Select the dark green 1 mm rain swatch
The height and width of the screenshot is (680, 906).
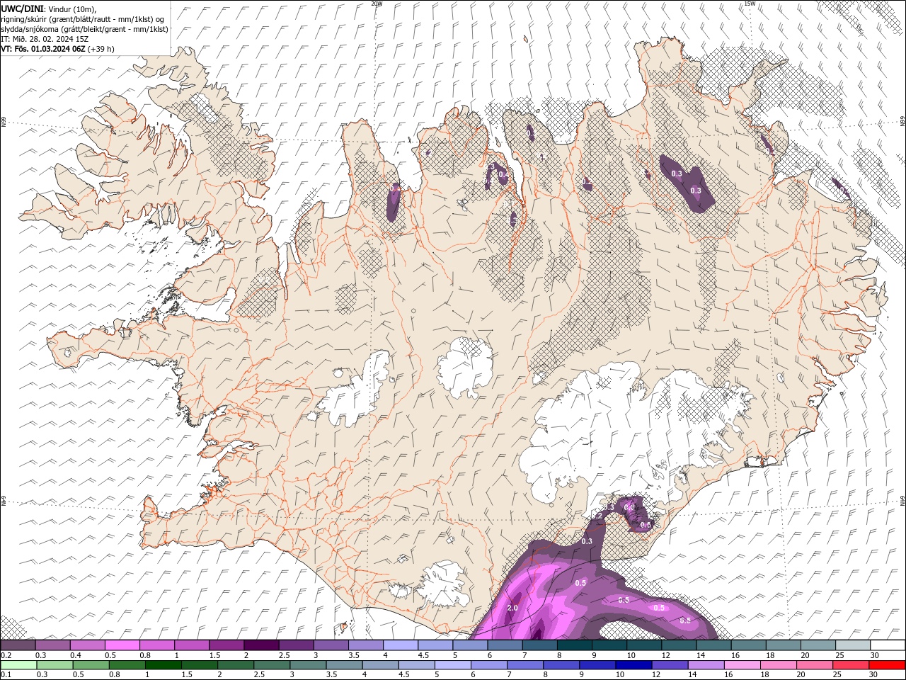pos(163,665)
